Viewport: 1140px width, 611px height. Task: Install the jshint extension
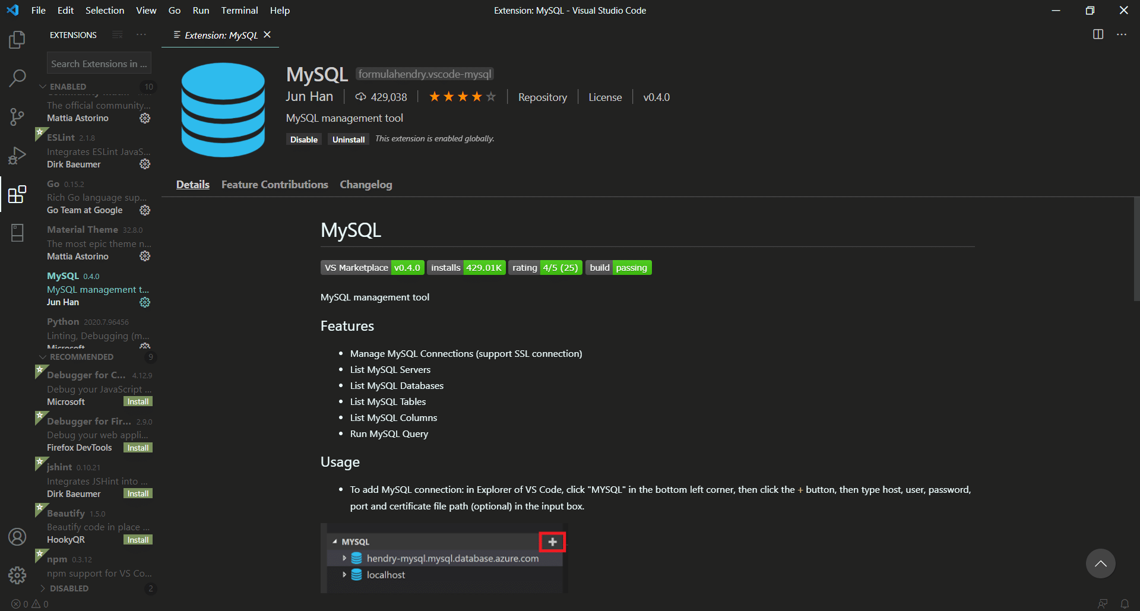point(138,494)
